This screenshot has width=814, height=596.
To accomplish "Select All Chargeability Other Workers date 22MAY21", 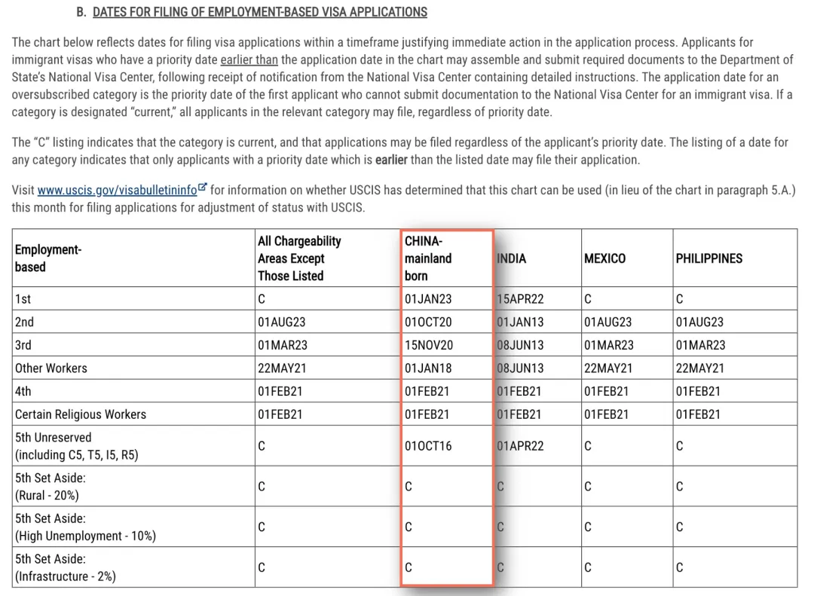I will (282, 368).
